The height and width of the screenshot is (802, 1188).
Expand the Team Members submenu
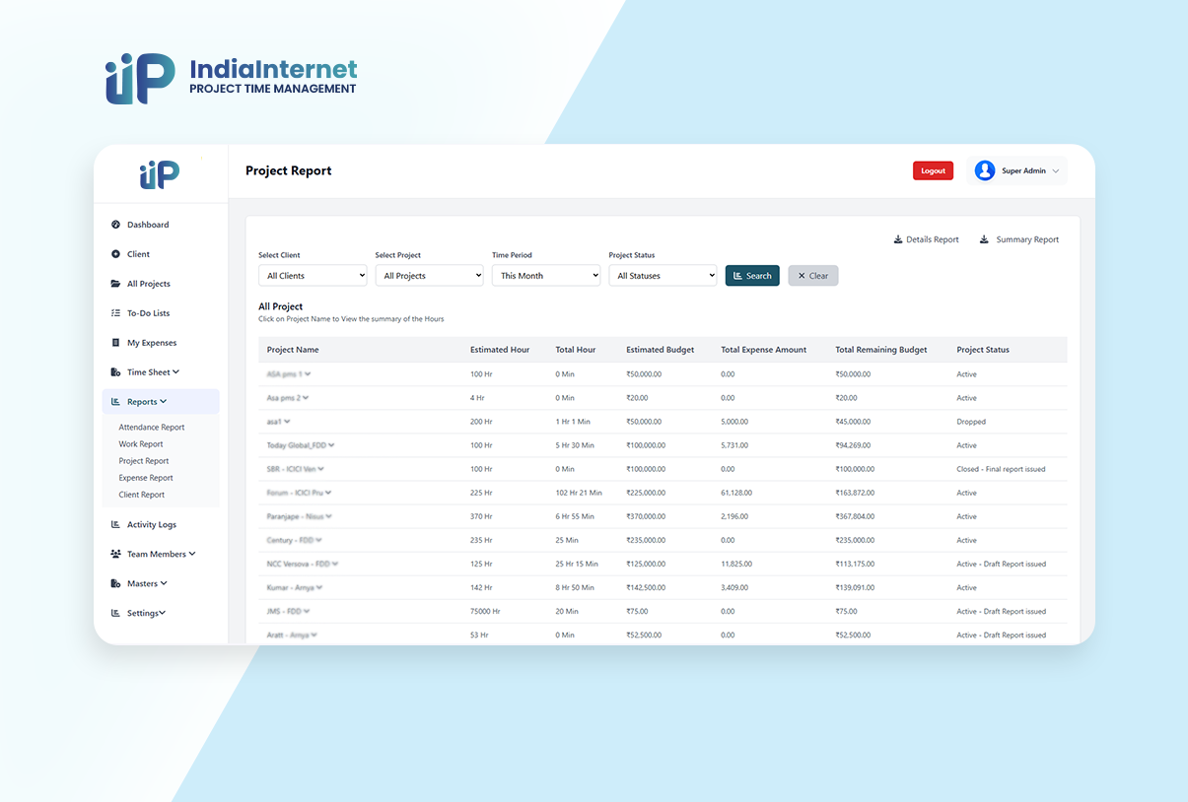click(161, 555)
